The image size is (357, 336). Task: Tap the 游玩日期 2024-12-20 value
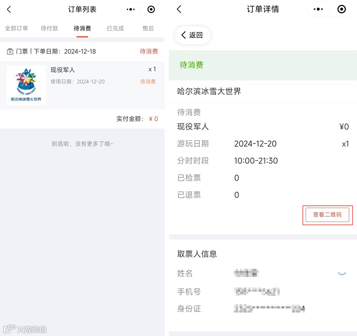click(255, 144)
